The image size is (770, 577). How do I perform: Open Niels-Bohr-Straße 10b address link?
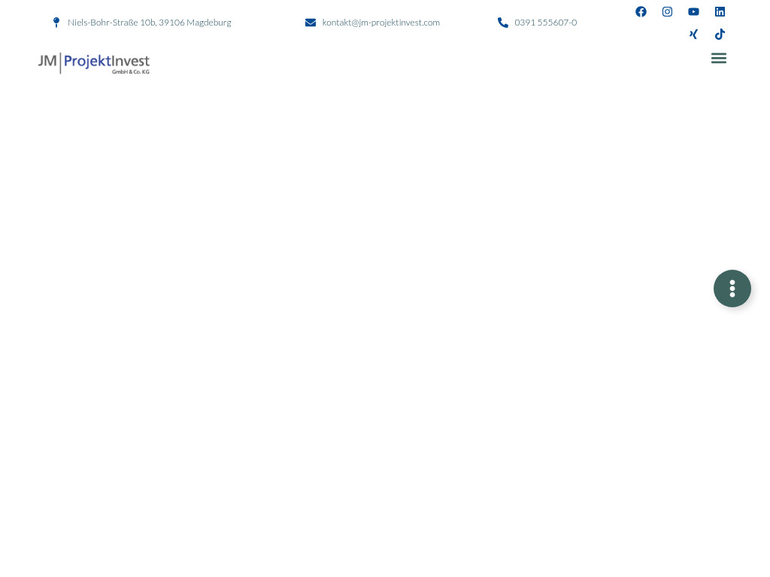(x=149, y=22)
